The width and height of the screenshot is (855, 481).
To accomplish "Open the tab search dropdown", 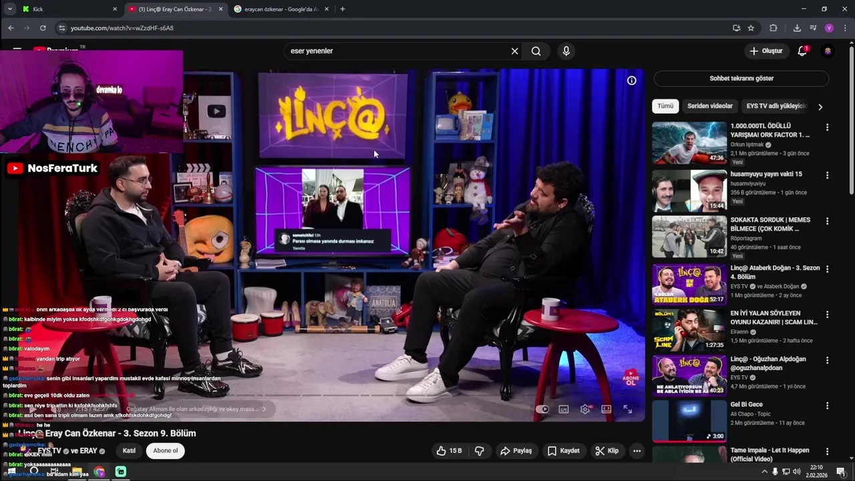I will click(9, 9).
